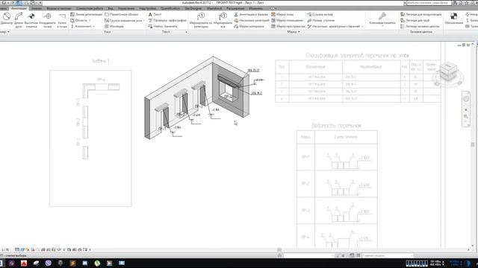Select the Tread Number tool

320,20
